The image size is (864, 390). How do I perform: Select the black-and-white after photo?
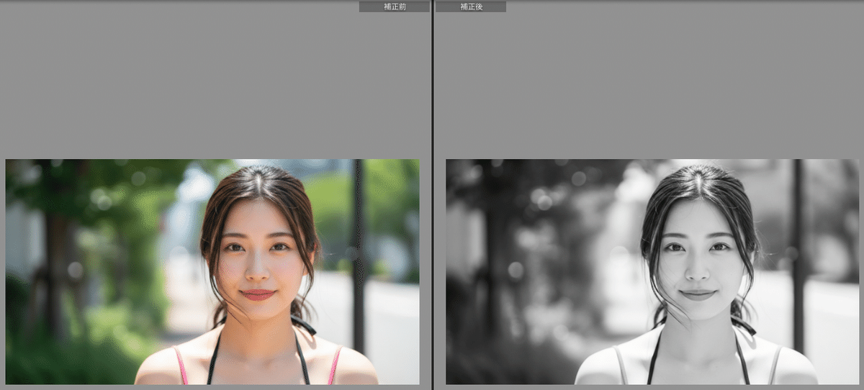[x=652, y=271]
